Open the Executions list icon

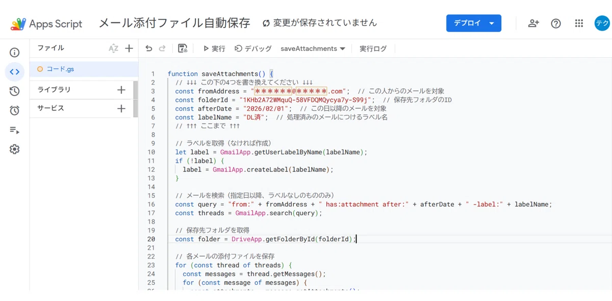point(14,130)
